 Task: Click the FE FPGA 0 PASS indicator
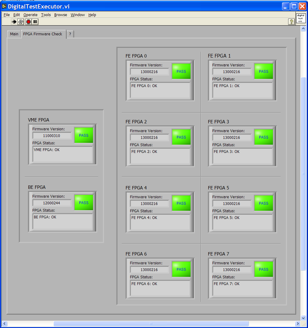pyautogui.click(x=181, y=71)
